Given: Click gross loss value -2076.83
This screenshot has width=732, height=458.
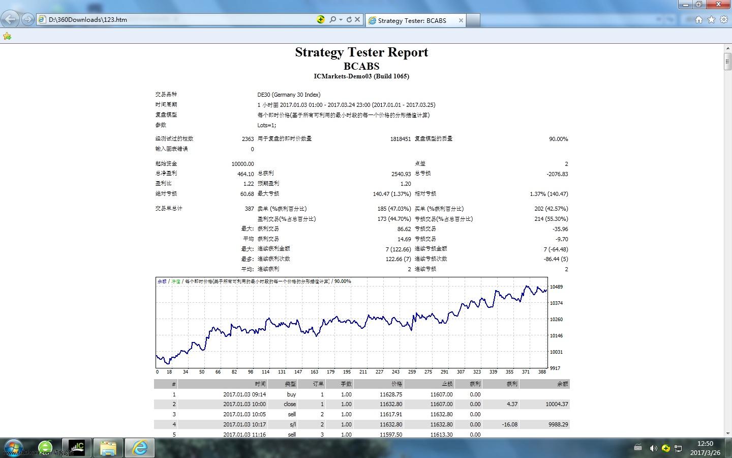Looking at the screenshot, I should click(x=557, y=174).
